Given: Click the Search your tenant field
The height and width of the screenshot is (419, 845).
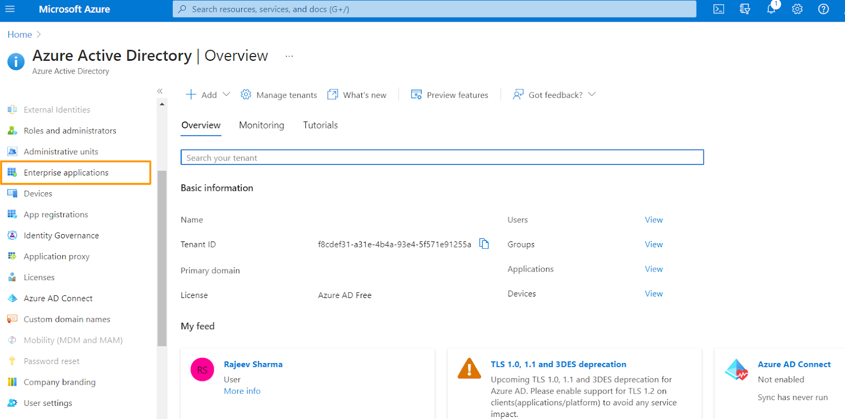Looking at the screenshot, I should click(x=442, y=157).
